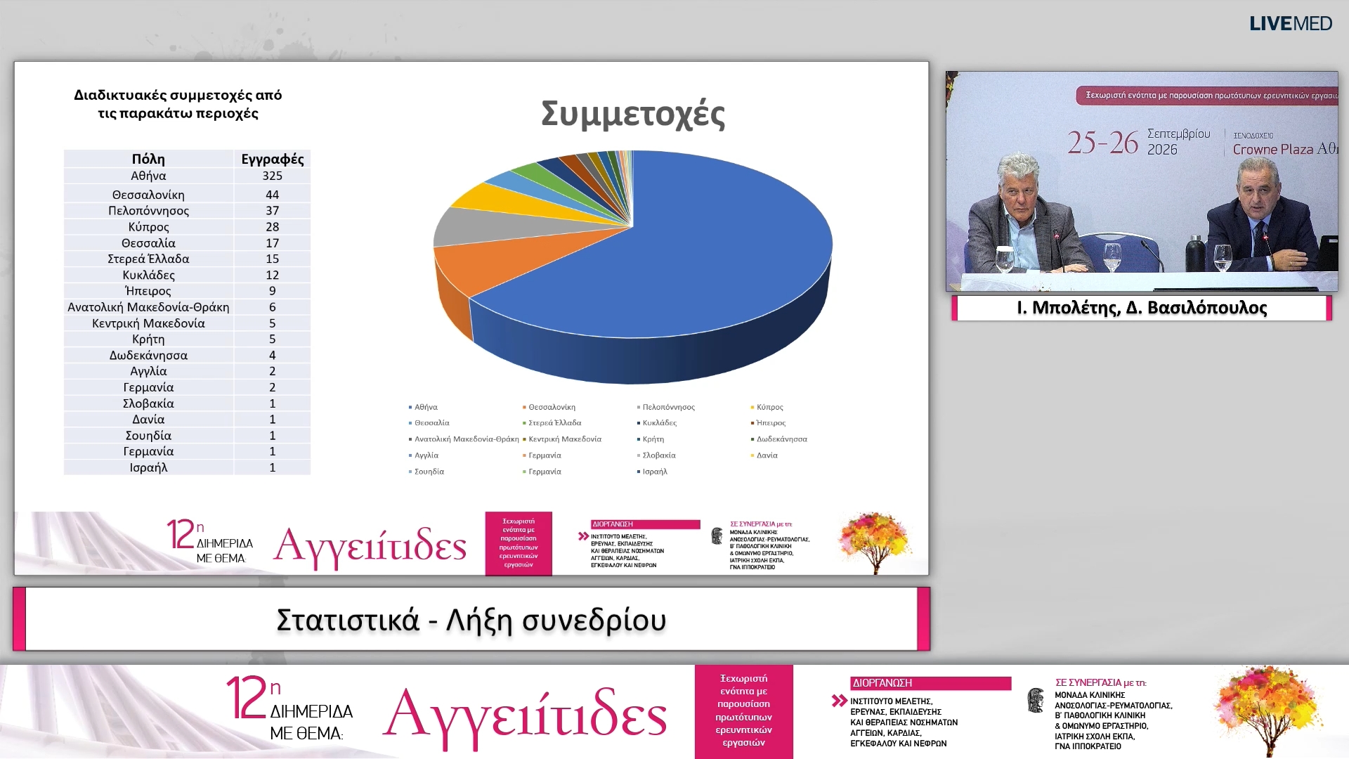The image size is (1349, 759).
Task: Click the Κύπρος legend entry under the chart
Action: (767, 407)
